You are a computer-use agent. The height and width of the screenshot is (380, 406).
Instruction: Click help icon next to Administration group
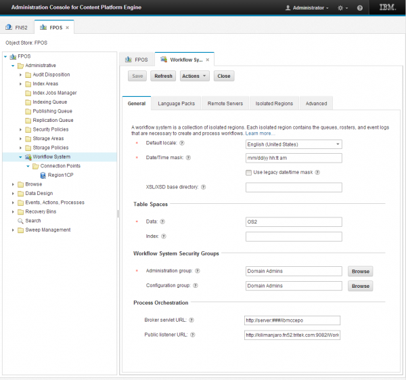[x=198, y=271]
